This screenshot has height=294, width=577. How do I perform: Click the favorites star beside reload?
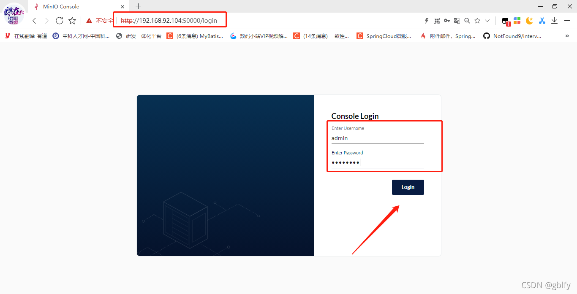coord(72,21)
